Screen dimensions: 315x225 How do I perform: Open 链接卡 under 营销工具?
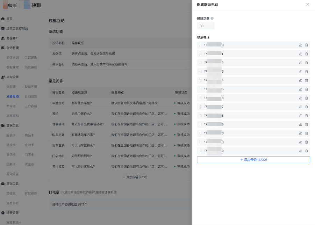11,145
